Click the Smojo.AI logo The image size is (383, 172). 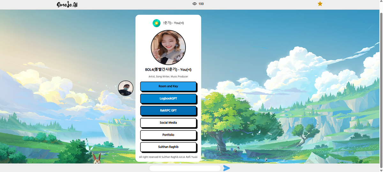tap(67, 4)
